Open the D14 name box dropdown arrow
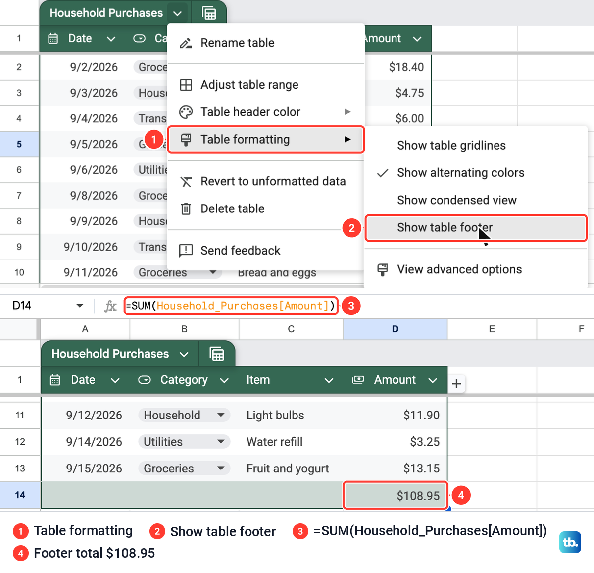The image size is (594, 573). coord(80,306)
